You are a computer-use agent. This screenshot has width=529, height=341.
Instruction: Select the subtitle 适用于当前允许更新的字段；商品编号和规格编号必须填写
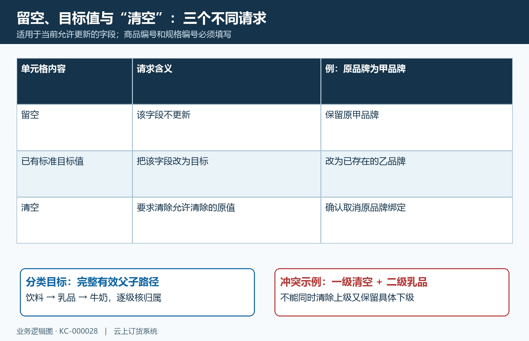point(124,34)
